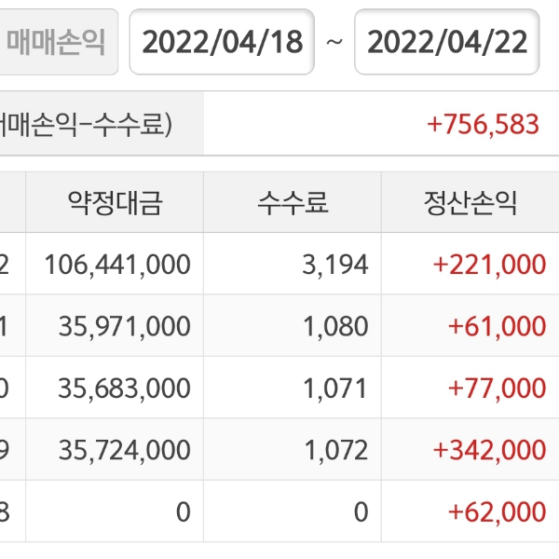Click the +77,000 정산손익 value
The height and width of the screenshot is (559, 559).
click(497, 388)
